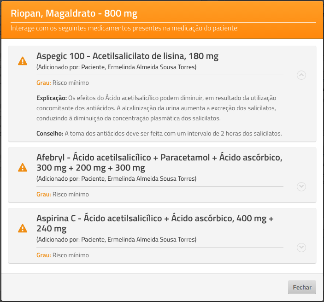324x302 pixels.
Task: Click 'Grau: Risco mínimo' under Aspegic 100
Action: point(63,83)
